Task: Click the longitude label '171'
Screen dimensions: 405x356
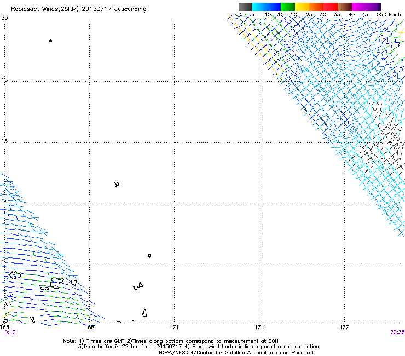Action: click(174, 328)
